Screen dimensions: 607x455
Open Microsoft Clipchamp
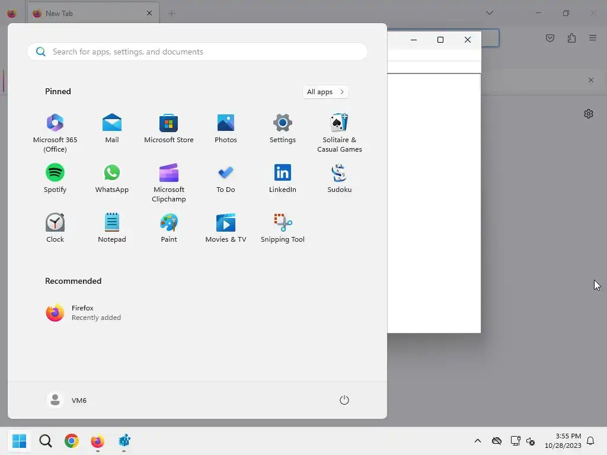click(169, 182)
